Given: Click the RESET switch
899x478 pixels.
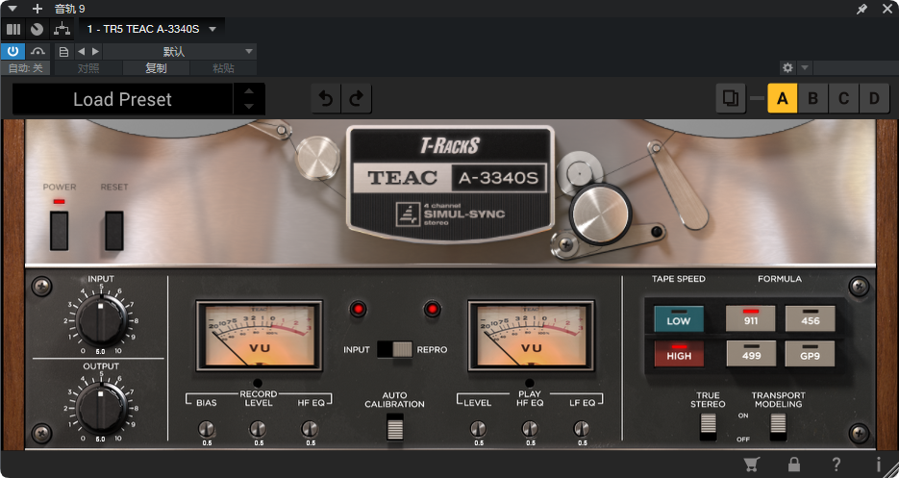Looking at the screenshot, I should click(114, 231).
